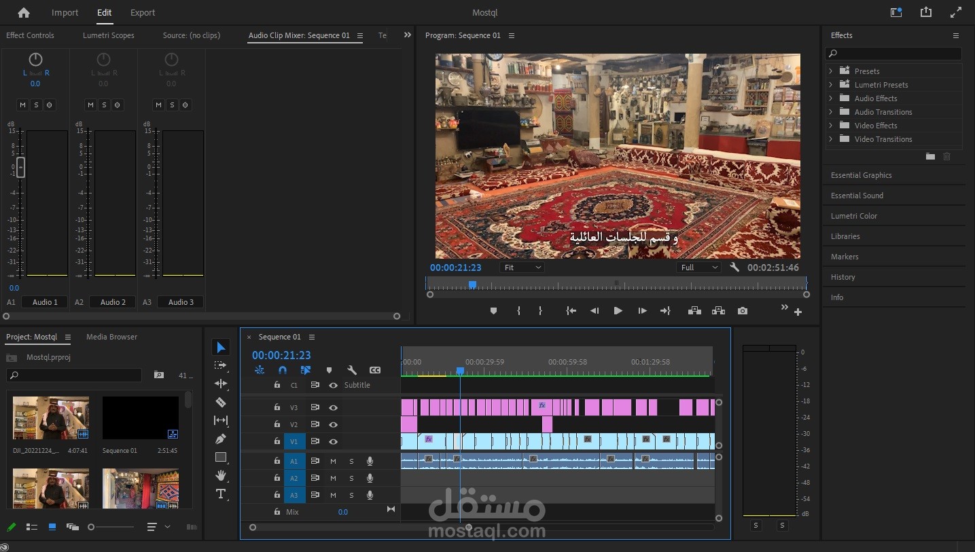Screen dimensions: 975x552
Task: Open the Media Browser tab
Action: tap(111, 337)
